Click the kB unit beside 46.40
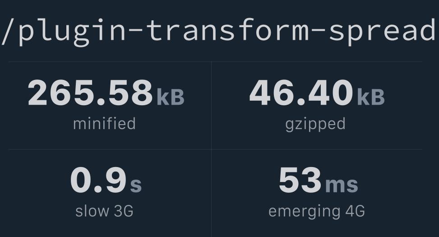 tap(371, 97)
